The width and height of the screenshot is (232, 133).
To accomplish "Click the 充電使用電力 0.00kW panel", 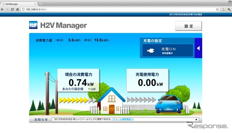I will coord(148,80).
